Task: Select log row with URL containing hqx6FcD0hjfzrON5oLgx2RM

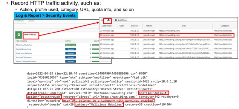Action: 168,44
